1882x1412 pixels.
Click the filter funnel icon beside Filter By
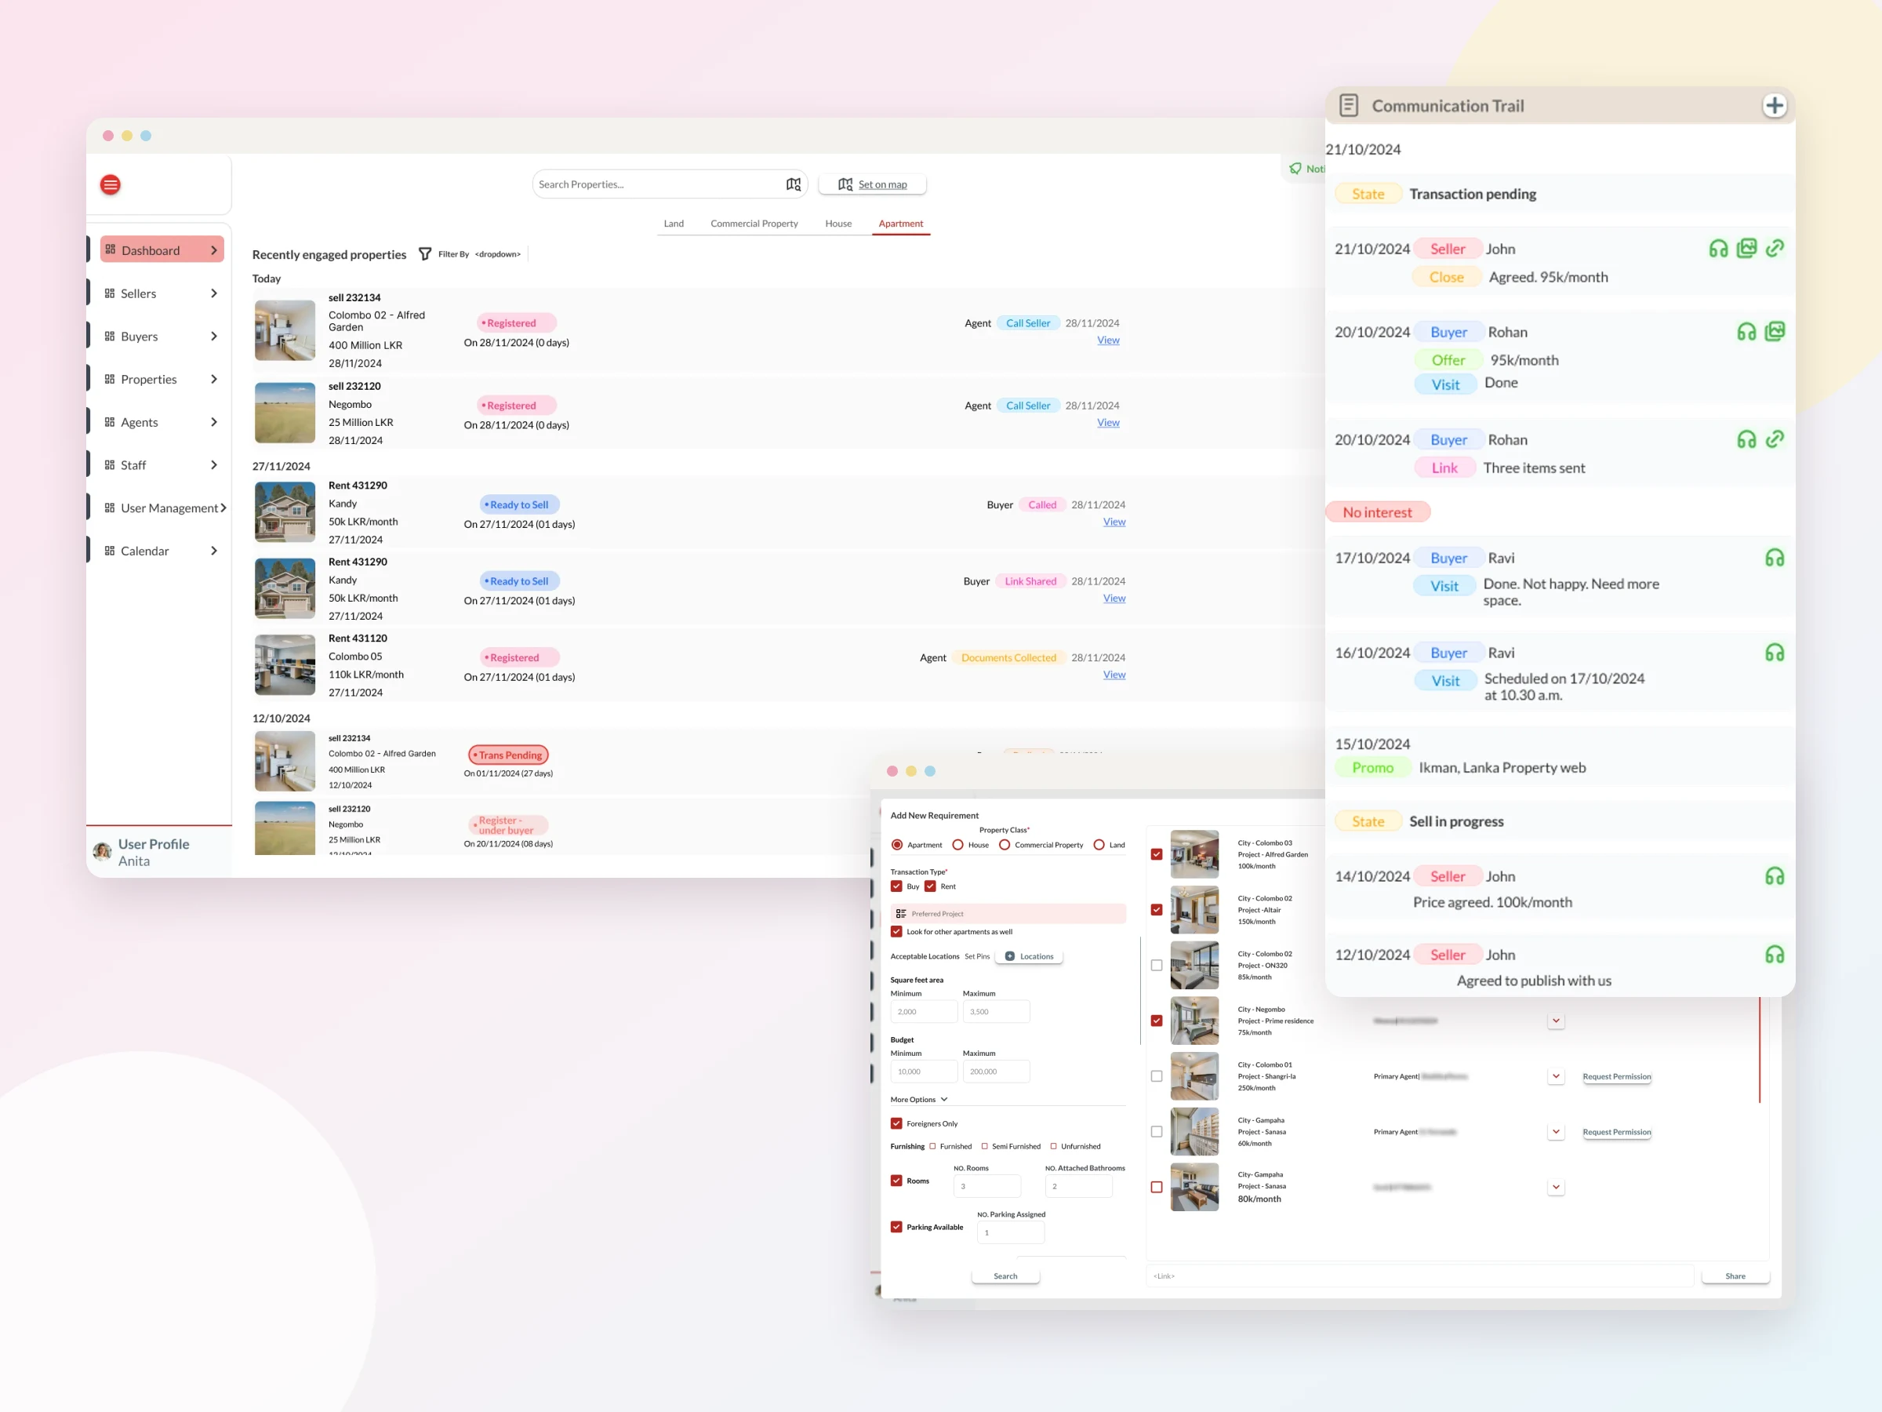tap(424, 253)
